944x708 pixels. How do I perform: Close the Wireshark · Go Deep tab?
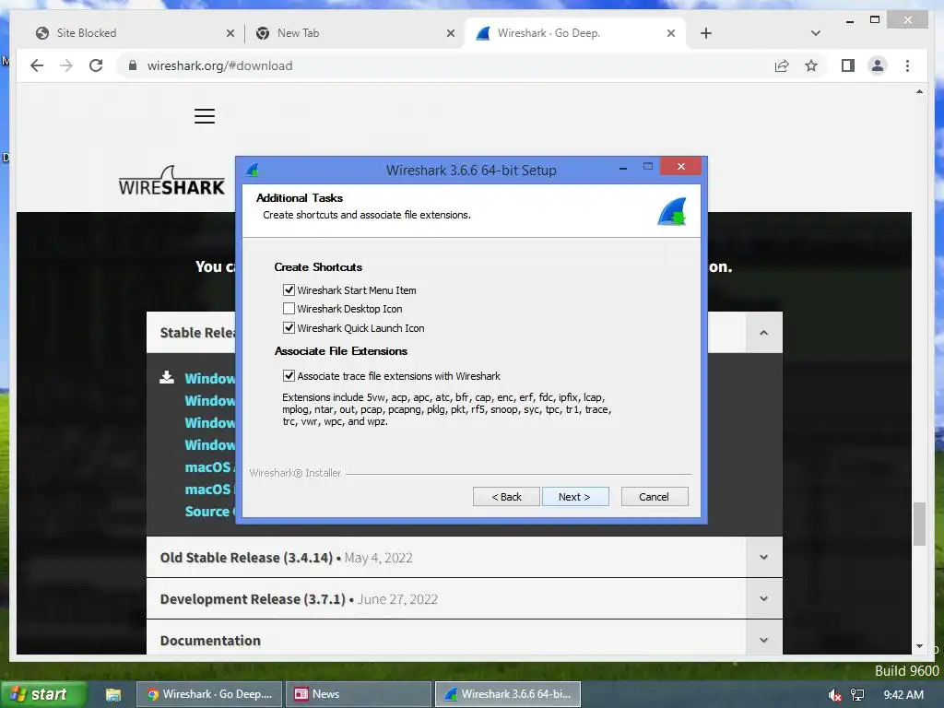coord(671,33)
